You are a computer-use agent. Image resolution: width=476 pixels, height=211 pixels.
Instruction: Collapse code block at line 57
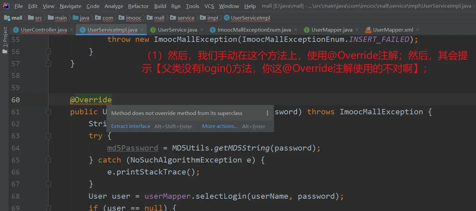[x=48, y=63]
